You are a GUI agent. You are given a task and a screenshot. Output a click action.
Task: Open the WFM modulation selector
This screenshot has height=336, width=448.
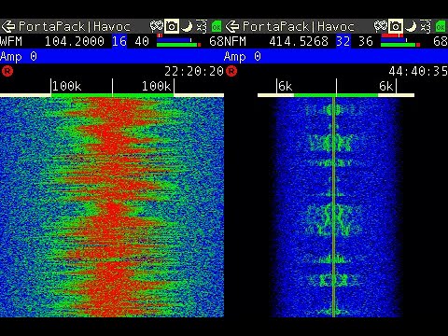pyautogui.click(x=11, y=41)
